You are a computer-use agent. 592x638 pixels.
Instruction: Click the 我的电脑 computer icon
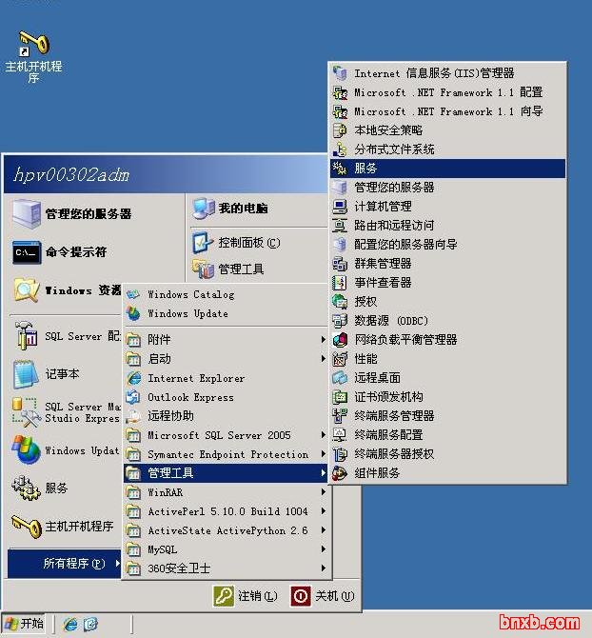pyautogui.click(x=203, y=208)
